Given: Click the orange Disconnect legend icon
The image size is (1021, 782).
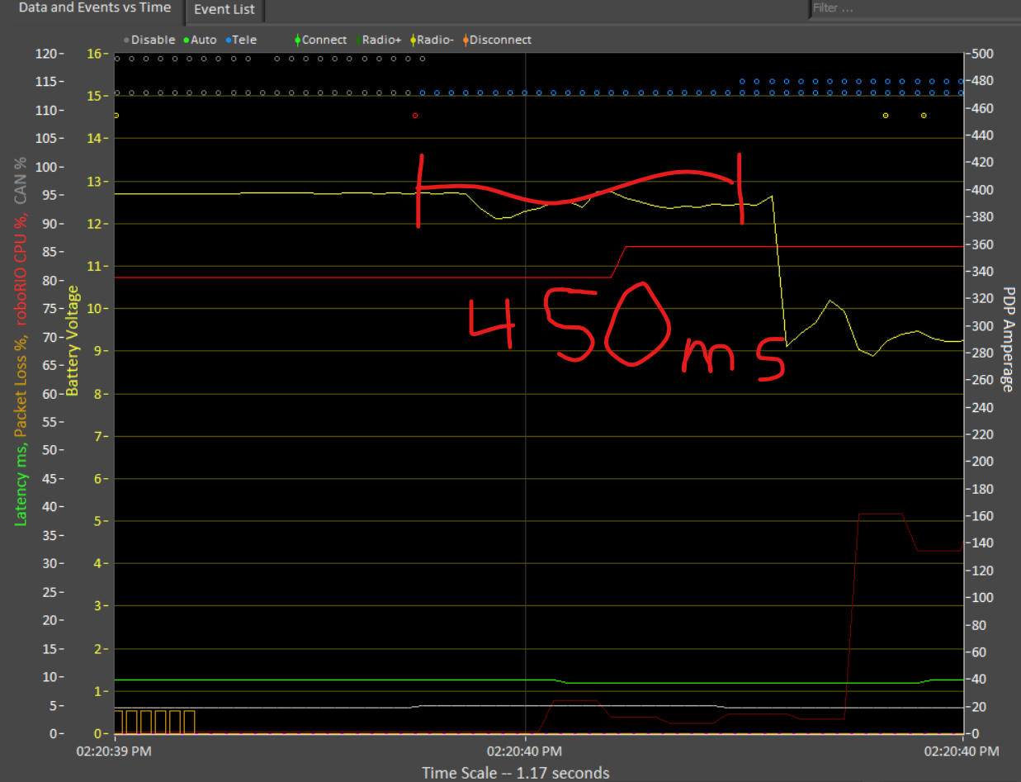Looking at the screenshot, I should click(465, 40).
